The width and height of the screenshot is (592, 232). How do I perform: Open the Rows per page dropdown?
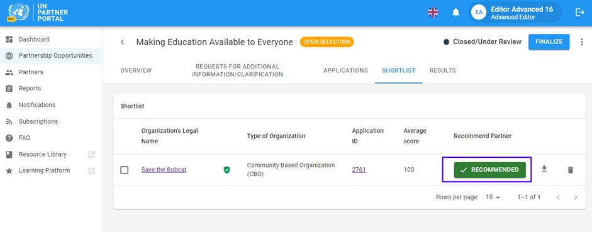point(493,197)
